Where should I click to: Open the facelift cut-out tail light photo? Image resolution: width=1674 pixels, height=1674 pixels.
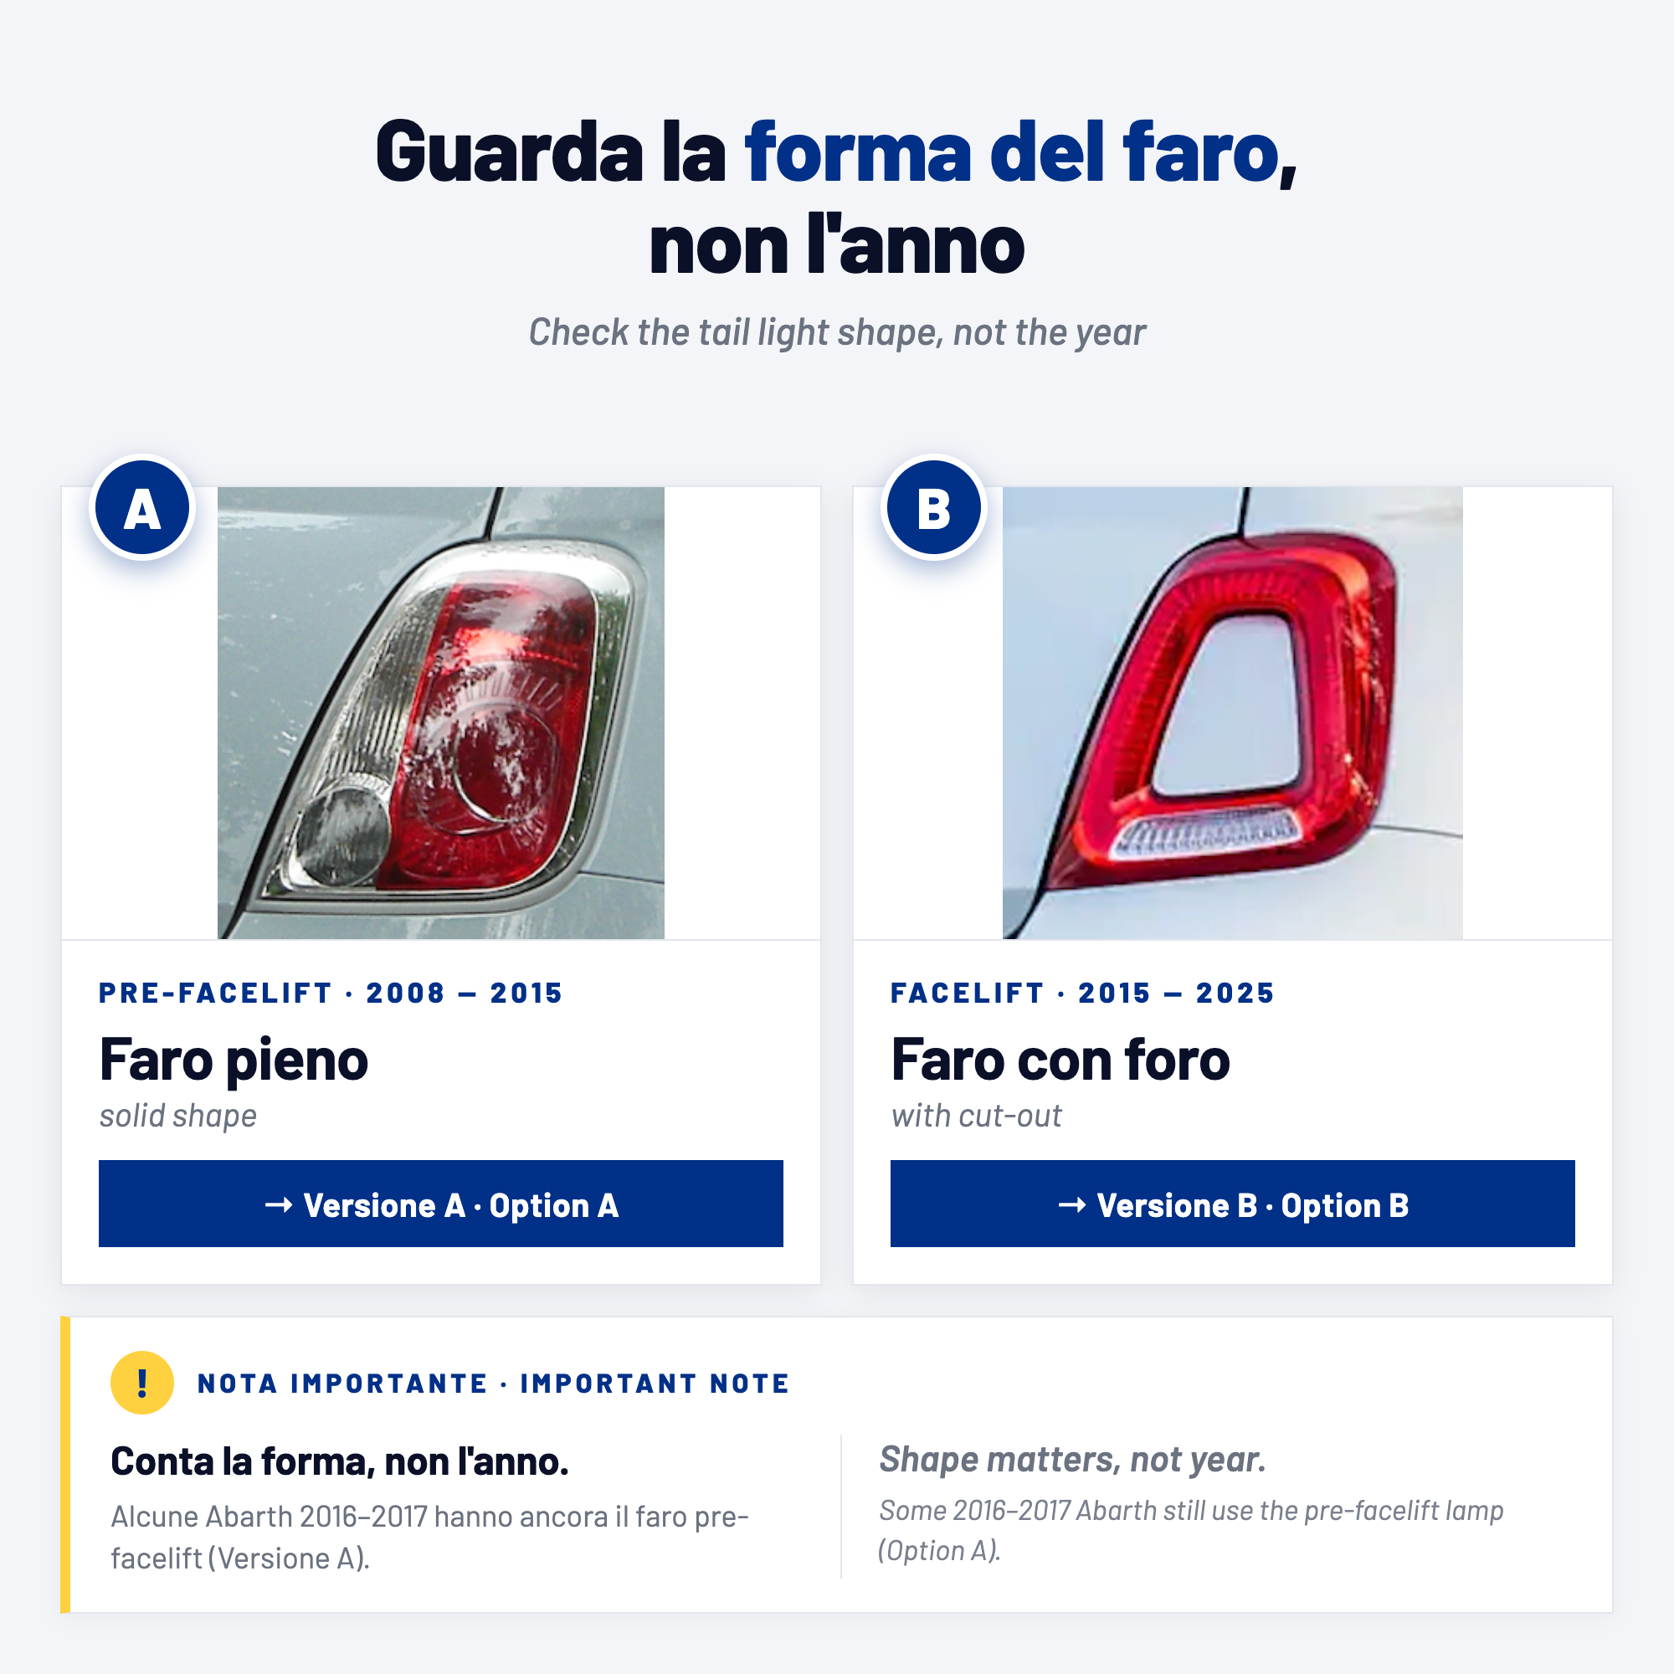[1233, 713]
